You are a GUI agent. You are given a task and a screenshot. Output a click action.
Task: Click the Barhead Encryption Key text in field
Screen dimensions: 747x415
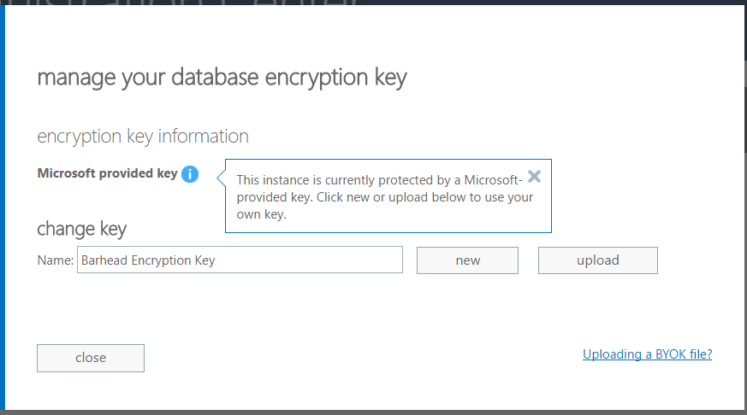pyautogui.click(x=148, y=260)
